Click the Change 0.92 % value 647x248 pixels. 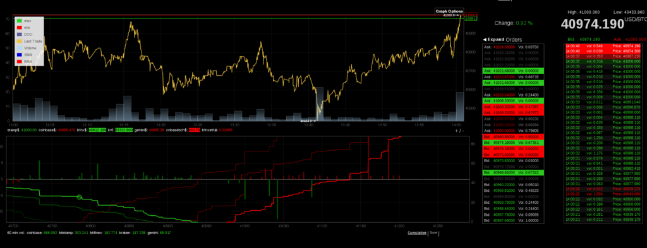click(524, 23)
